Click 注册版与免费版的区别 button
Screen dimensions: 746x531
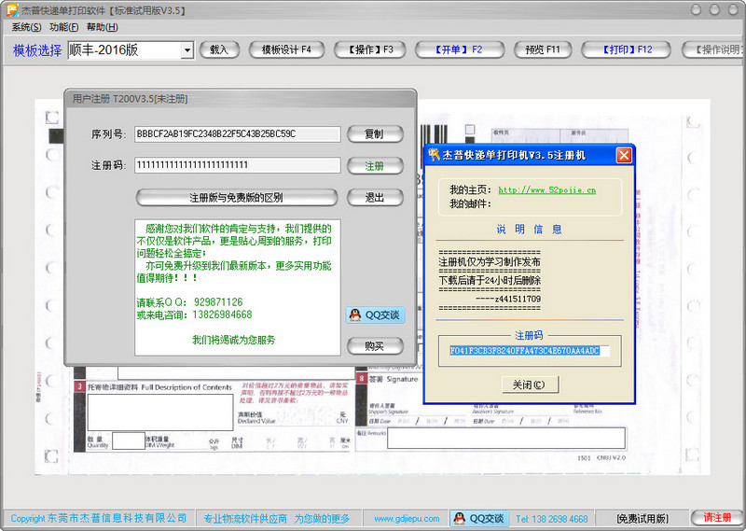[237, 198]
